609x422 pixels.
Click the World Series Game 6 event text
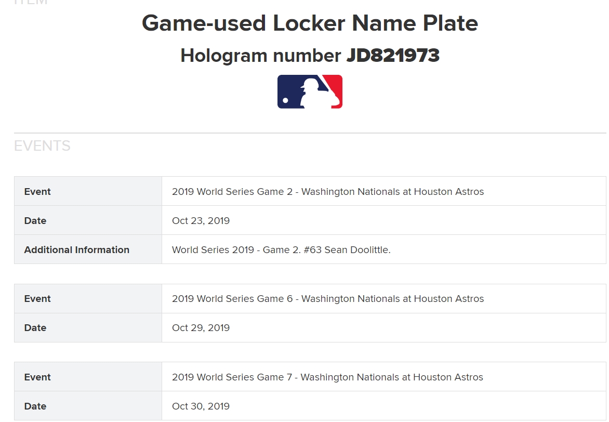[x=328, y=299]
